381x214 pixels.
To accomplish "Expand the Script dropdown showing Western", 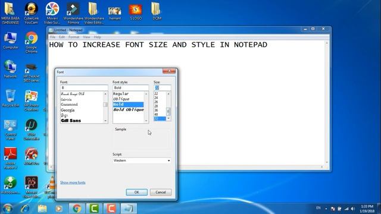I will pos(142,160).
